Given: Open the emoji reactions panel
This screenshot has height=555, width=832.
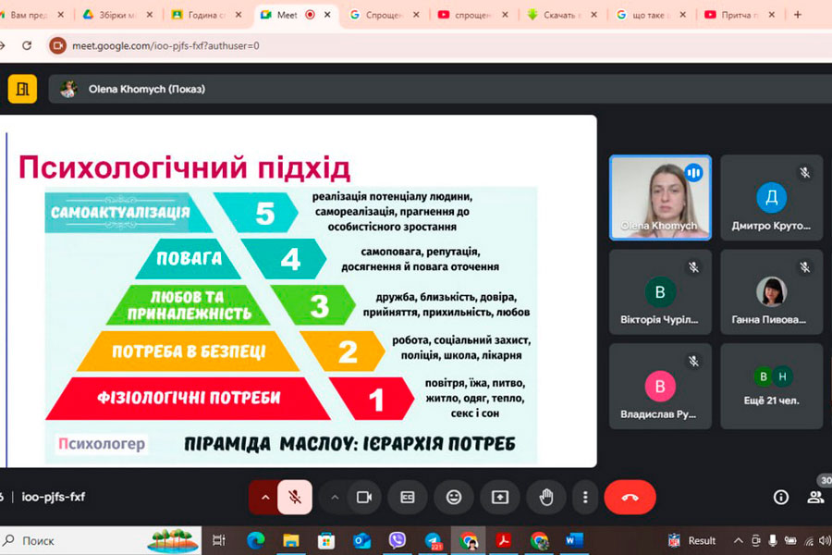Looking at the screenshot, I should click(454, 497).
